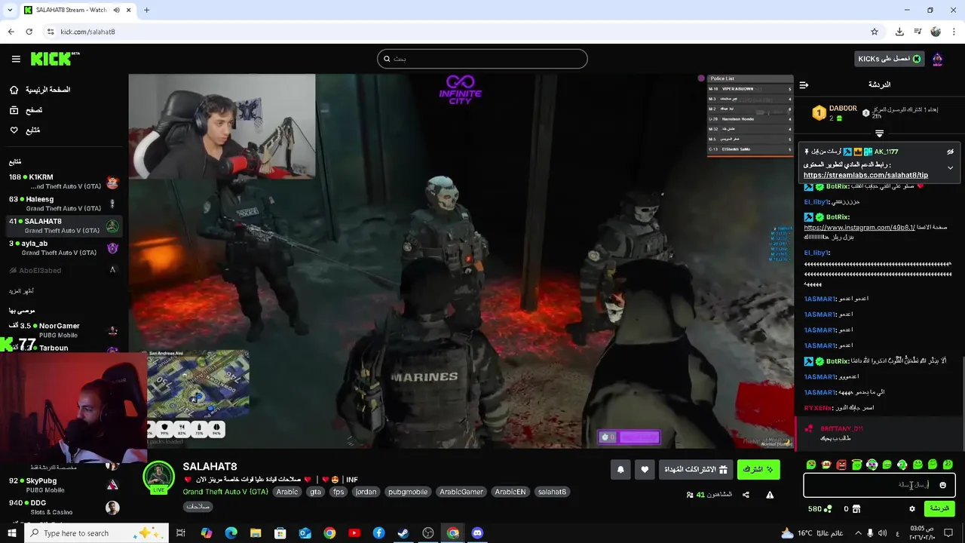Image resolution: width=965 pixels, height=543 pixels.
Task: Expand the pinned message chevron
Action: pyautogui.click(x=951, y=167)
